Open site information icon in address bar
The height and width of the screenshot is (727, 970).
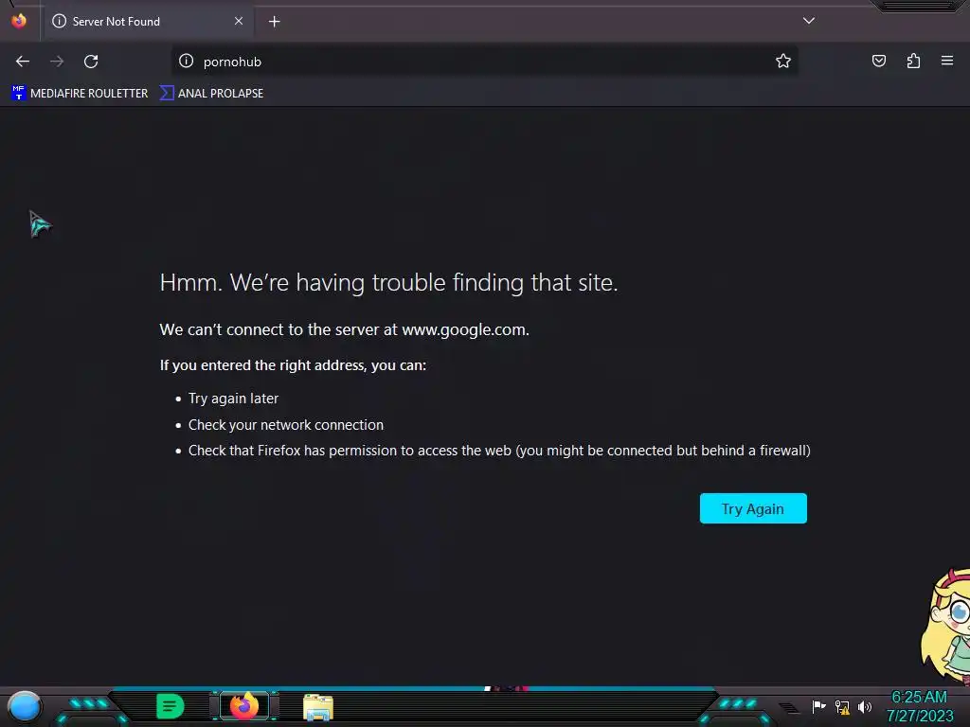tap(187, 61)
